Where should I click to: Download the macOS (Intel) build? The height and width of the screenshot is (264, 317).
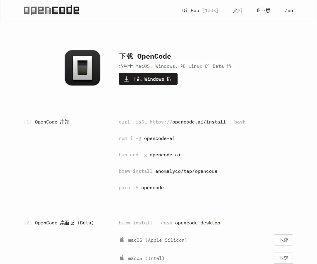point(284,258)
